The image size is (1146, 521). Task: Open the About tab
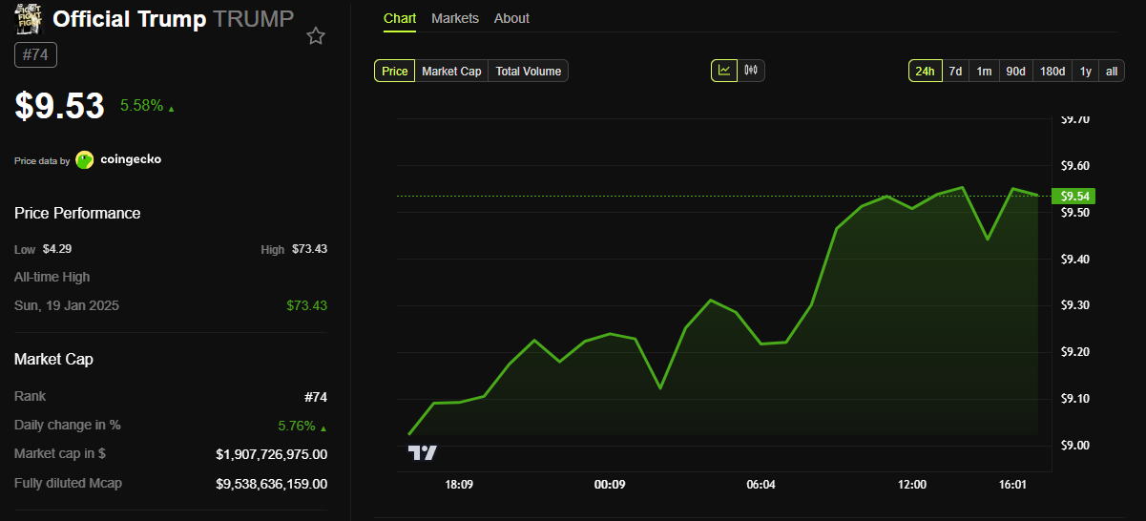pyautogui.click(x=511, y=18)
